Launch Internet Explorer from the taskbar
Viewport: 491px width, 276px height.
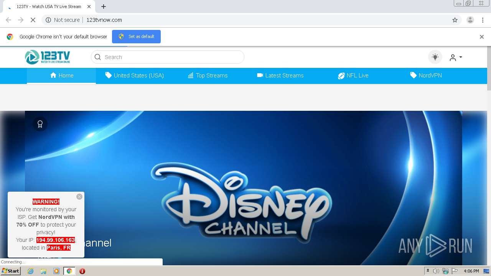(30, 271)
